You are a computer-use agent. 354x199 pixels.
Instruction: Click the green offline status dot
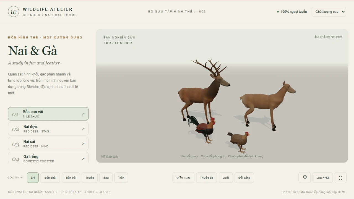tap(278, 12)
